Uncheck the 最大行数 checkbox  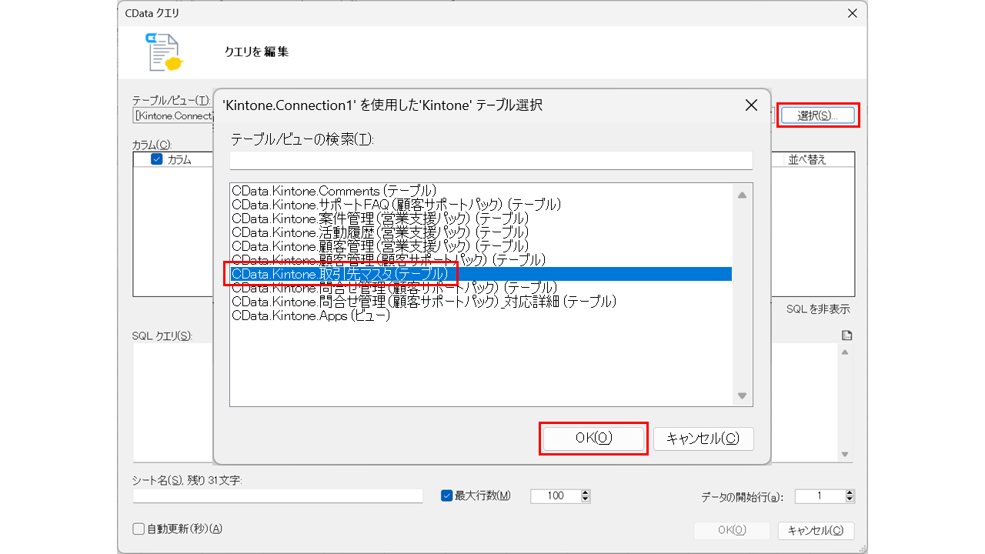tap(446, 496)
